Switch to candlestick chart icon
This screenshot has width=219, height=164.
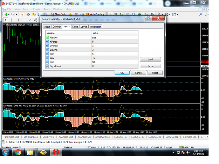pos(116,14)
